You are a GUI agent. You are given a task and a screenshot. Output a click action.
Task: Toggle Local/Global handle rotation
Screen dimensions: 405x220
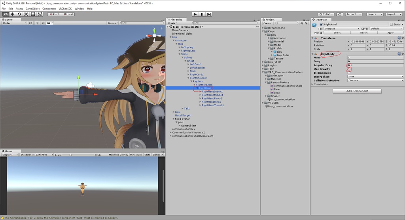point(68,14)
